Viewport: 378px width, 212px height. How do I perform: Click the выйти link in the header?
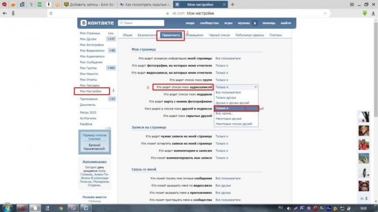(285, 23)
